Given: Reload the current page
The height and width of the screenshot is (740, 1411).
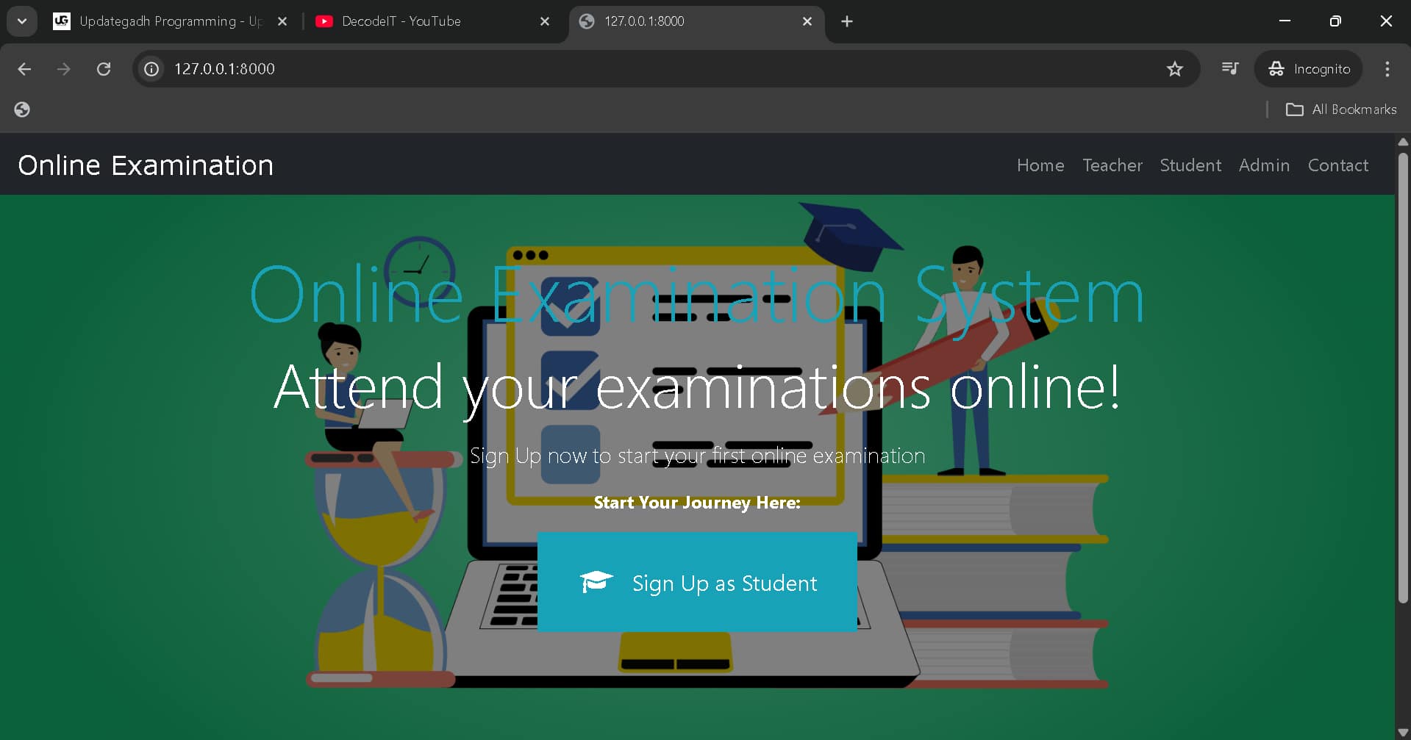Looking at the screenshot, I should pyautogui.click(x=104, y=68).
